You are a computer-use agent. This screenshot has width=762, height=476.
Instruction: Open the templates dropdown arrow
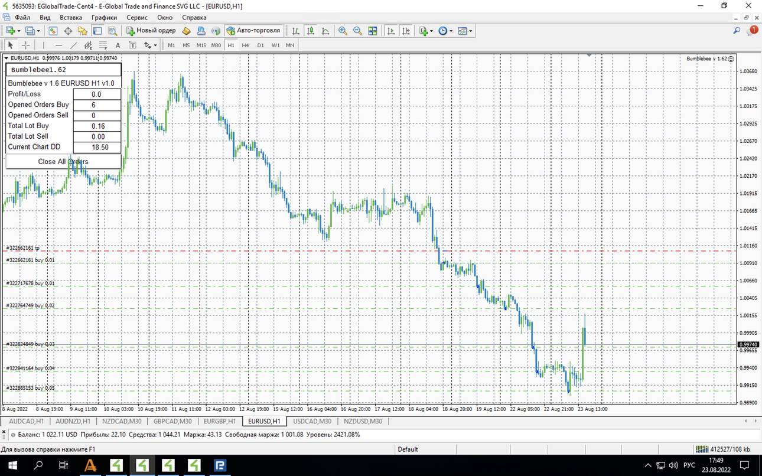click(471, 31)
